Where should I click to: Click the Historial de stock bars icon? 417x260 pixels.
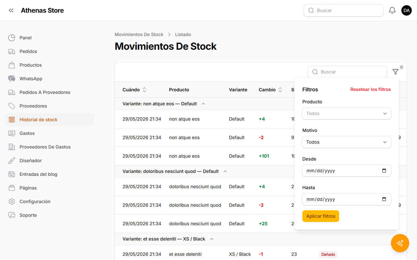[x=12, y=120]
